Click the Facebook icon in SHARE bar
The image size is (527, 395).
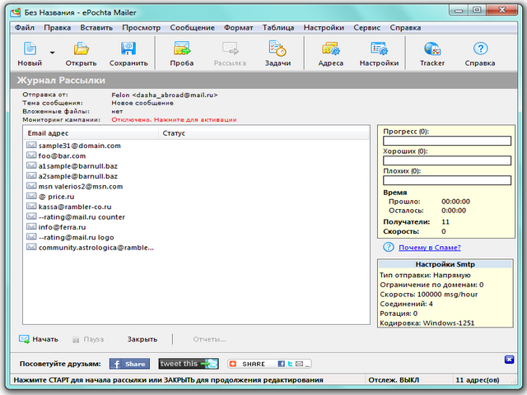click(x=282, y=364)
